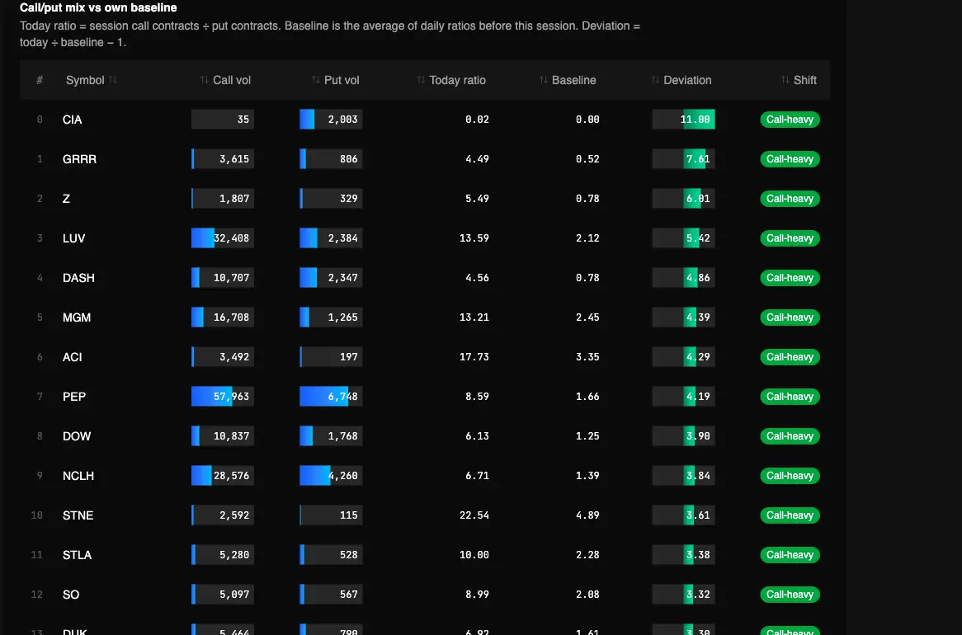This screenshot has height=635, width=962.
Task: Sort by the Put vol column header
Action: (x=335, y=80)
